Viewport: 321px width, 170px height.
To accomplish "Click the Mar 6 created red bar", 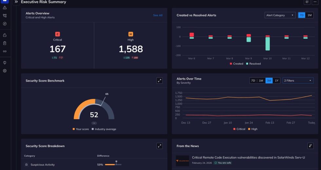I will click(192, 35).
